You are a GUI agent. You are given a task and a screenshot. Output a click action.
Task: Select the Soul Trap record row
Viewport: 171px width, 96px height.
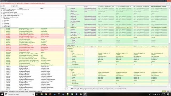click(32, 39)
